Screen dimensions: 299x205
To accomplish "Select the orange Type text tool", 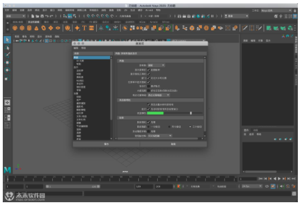I will 84,28.
